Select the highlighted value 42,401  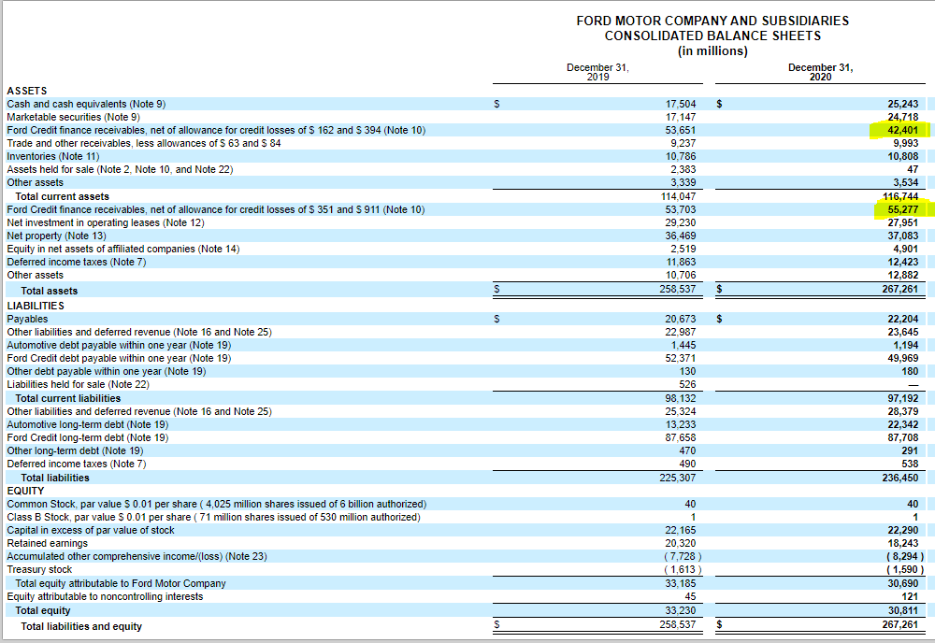[x=903, y=130]
